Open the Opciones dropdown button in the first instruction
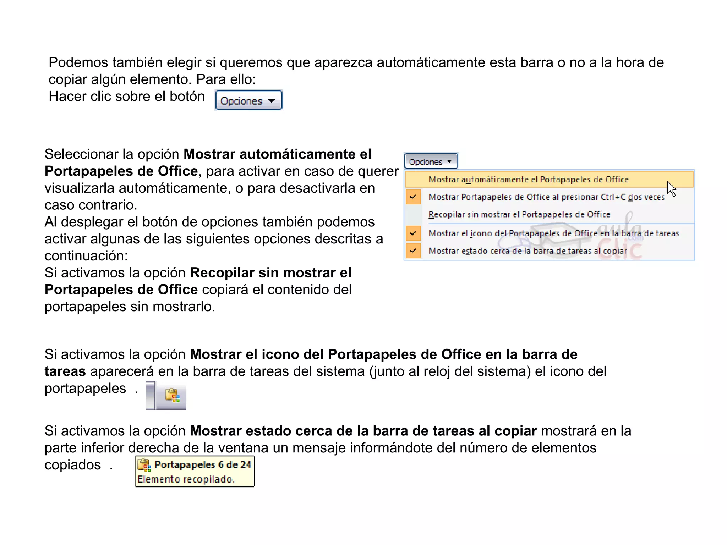The width and height of the screenshot is (727, 545). (248, 100)
